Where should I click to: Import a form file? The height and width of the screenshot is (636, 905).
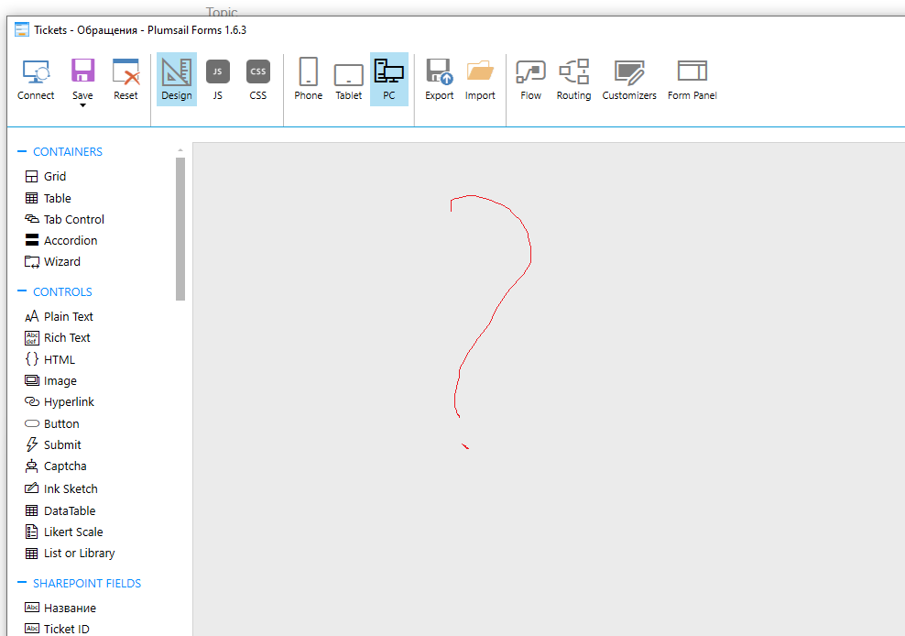point(480,80)
